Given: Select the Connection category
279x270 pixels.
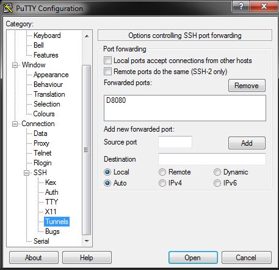Looking at the screenshot, I should (x=38, y=124).
